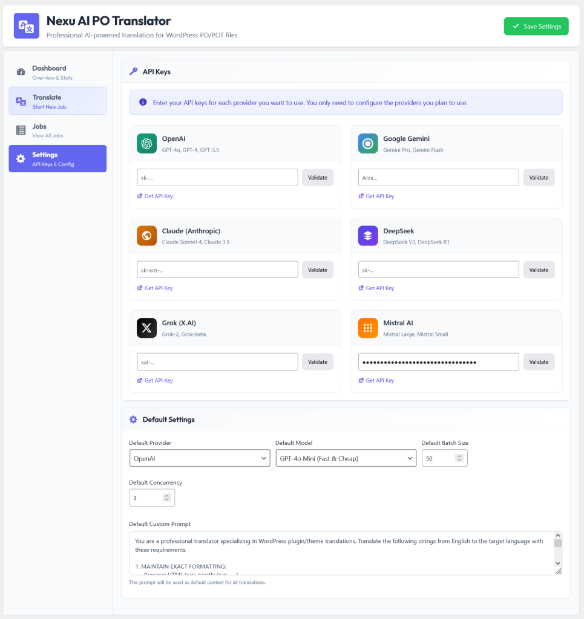Click the Jobs list icon in sidebar
The height and width of the screenshot is (619, 584).
(x=21, y=130)
